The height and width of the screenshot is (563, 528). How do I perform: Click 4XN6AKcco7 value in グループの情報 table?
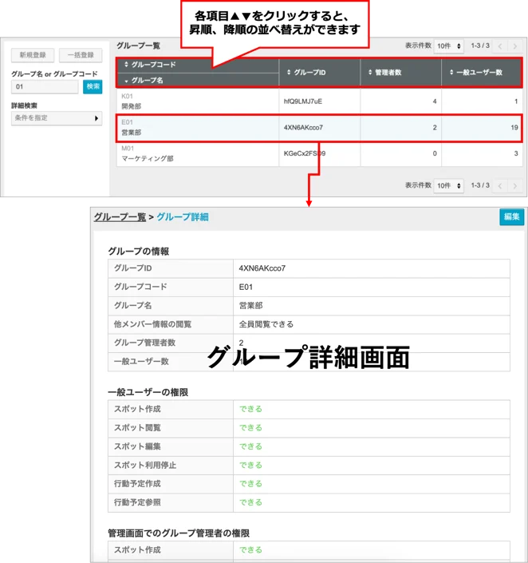(262, 268)
